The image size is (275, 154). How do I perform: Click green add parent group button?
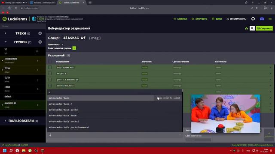click(74, 48)
